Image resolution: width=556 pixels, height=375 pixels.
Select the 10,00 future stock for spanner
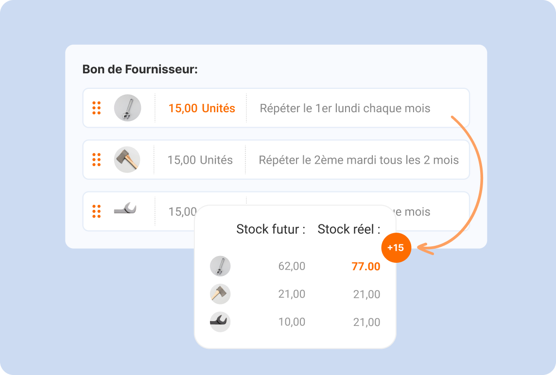click(292, 322)
